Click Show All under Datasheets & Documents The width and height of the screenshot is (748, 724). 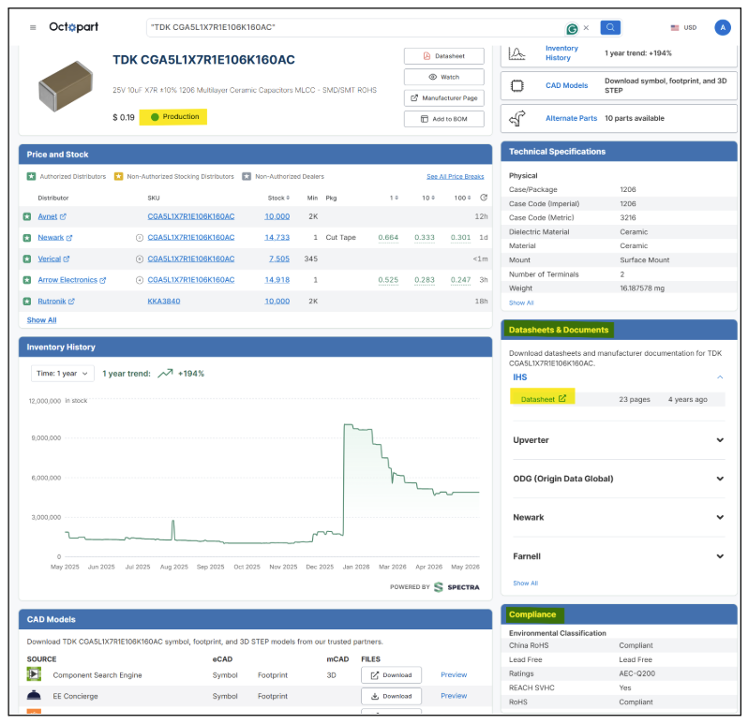525,583
